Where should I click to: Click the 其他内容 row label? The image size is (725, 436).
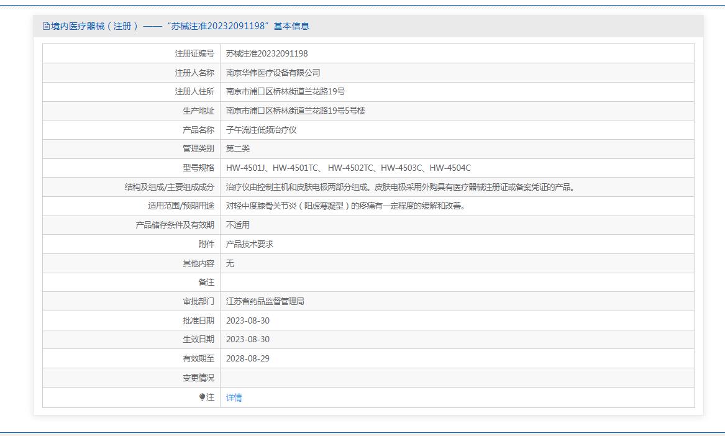click(x=198, y=263)
